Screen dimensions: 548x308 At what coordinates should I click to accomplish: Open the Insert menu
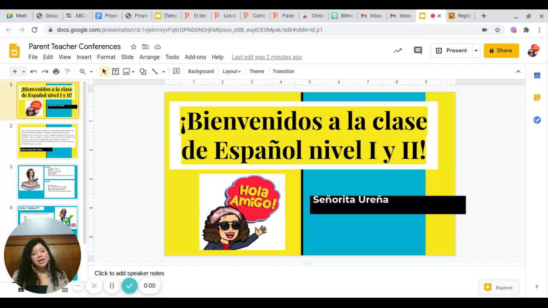click(x=84, y=57)
